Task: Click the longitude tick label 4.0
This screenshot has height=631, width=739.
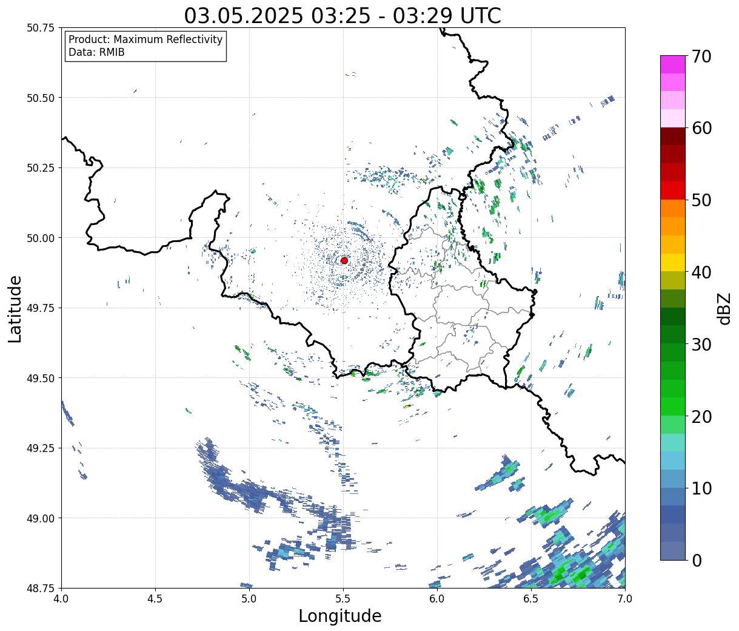Action: [61, 598]
